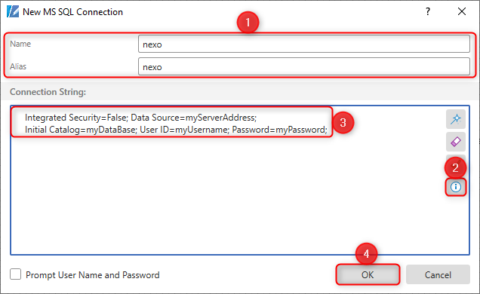The height and width of the screenshot is (294, 480).
Task: Click the red badge numbered 4
Action: (x=366, y=253)
